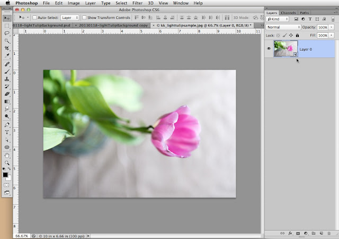
Task: Create new adjustment layer icon
Action: (306, 233)
